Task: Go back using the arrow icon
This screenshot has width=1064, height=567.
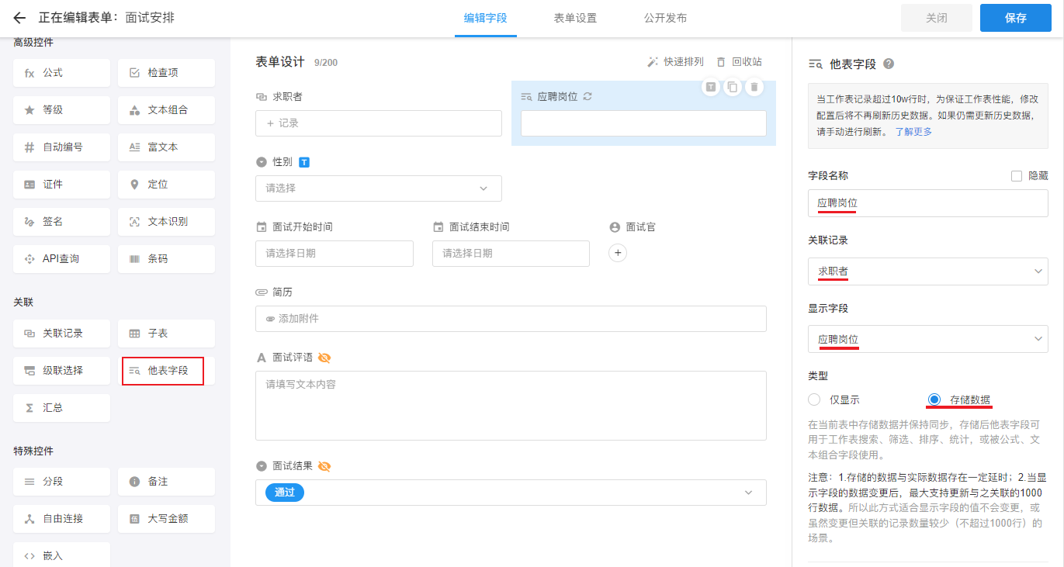Action: pos(19,18)
